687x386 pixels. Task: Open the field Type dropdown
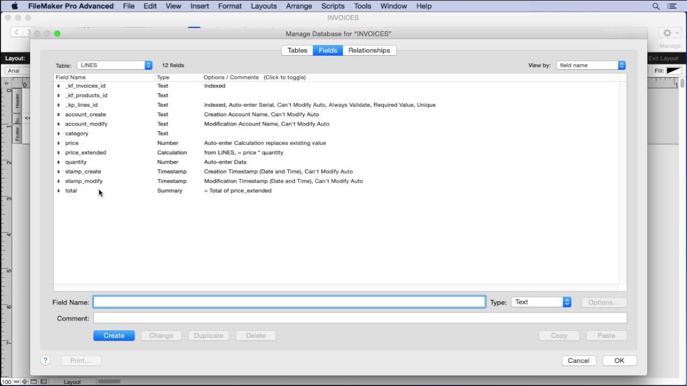click(541, 302)
